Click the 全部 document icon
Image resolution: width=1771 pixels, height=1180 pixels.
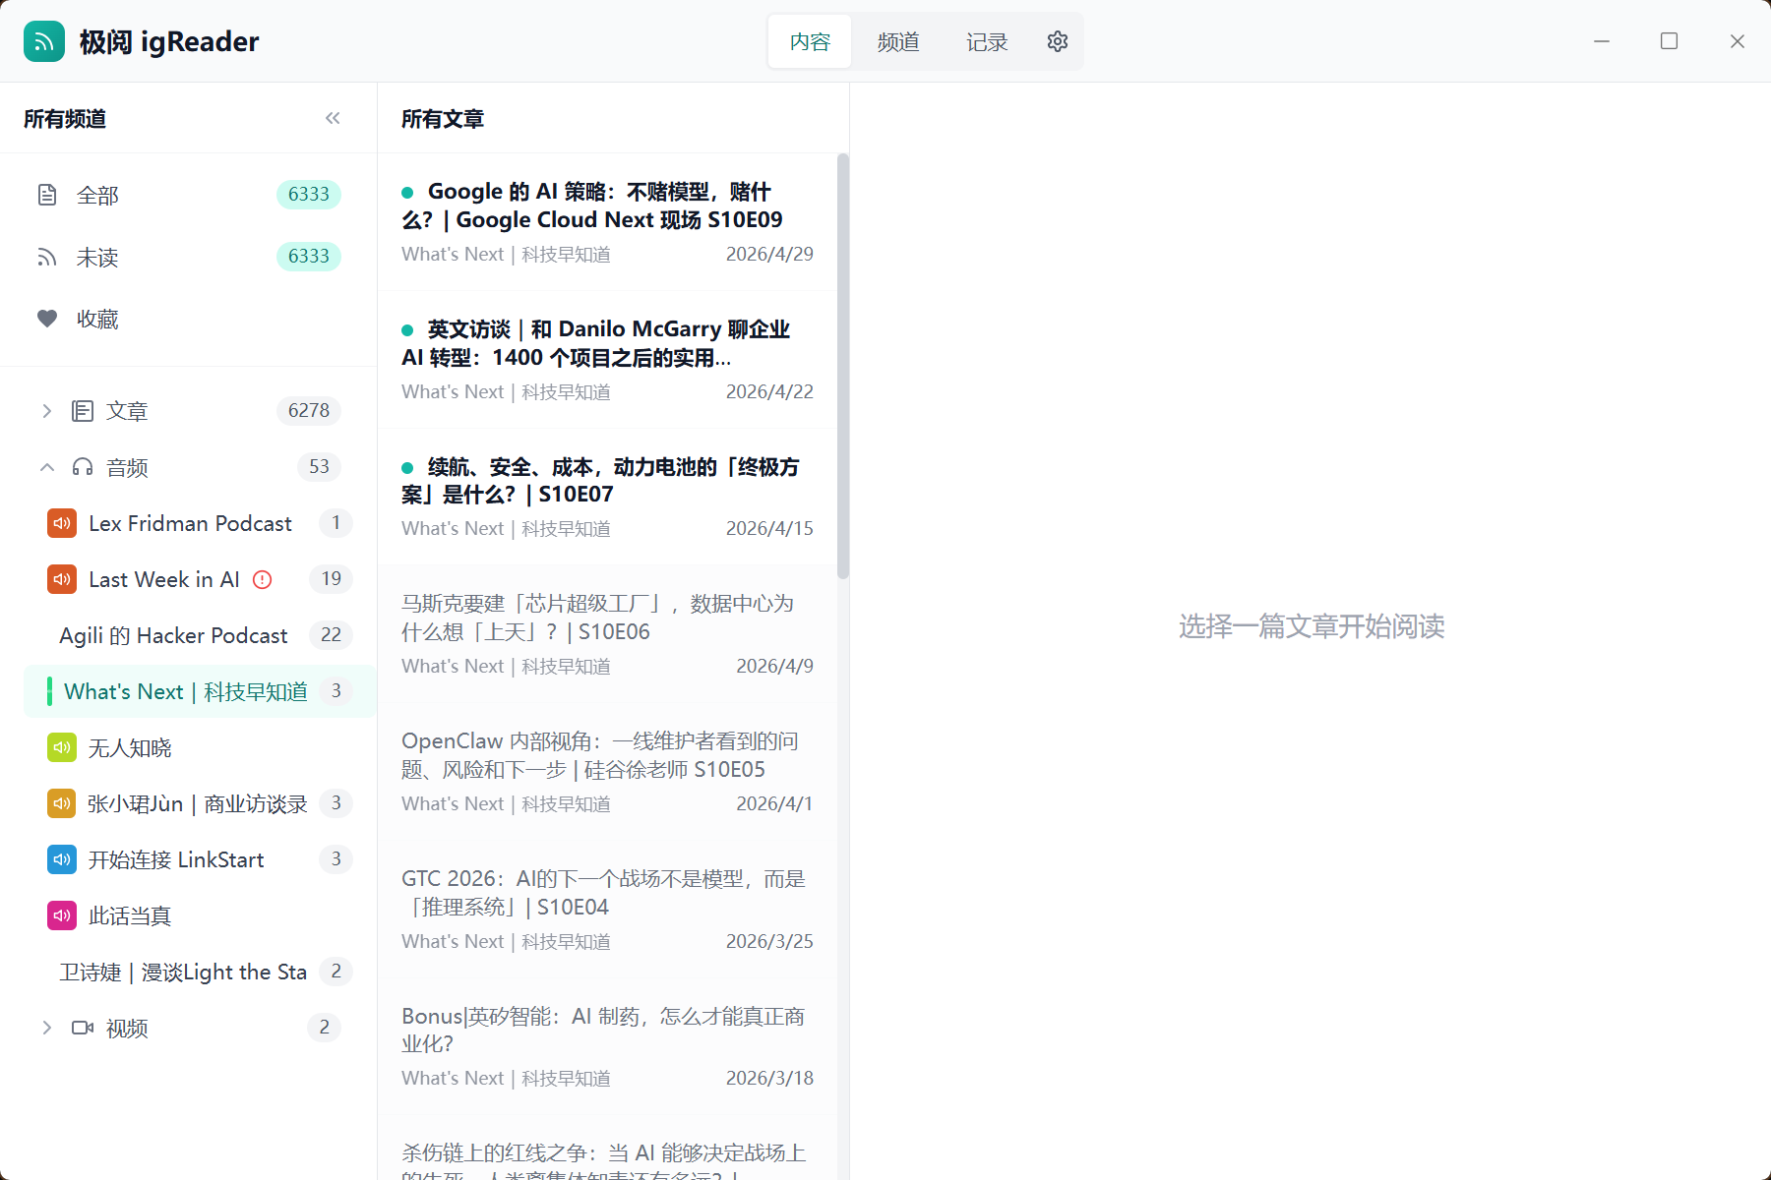coord(47,195)
